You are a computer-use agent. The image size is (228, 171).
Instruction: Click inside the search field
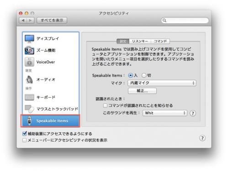(185, 21)
